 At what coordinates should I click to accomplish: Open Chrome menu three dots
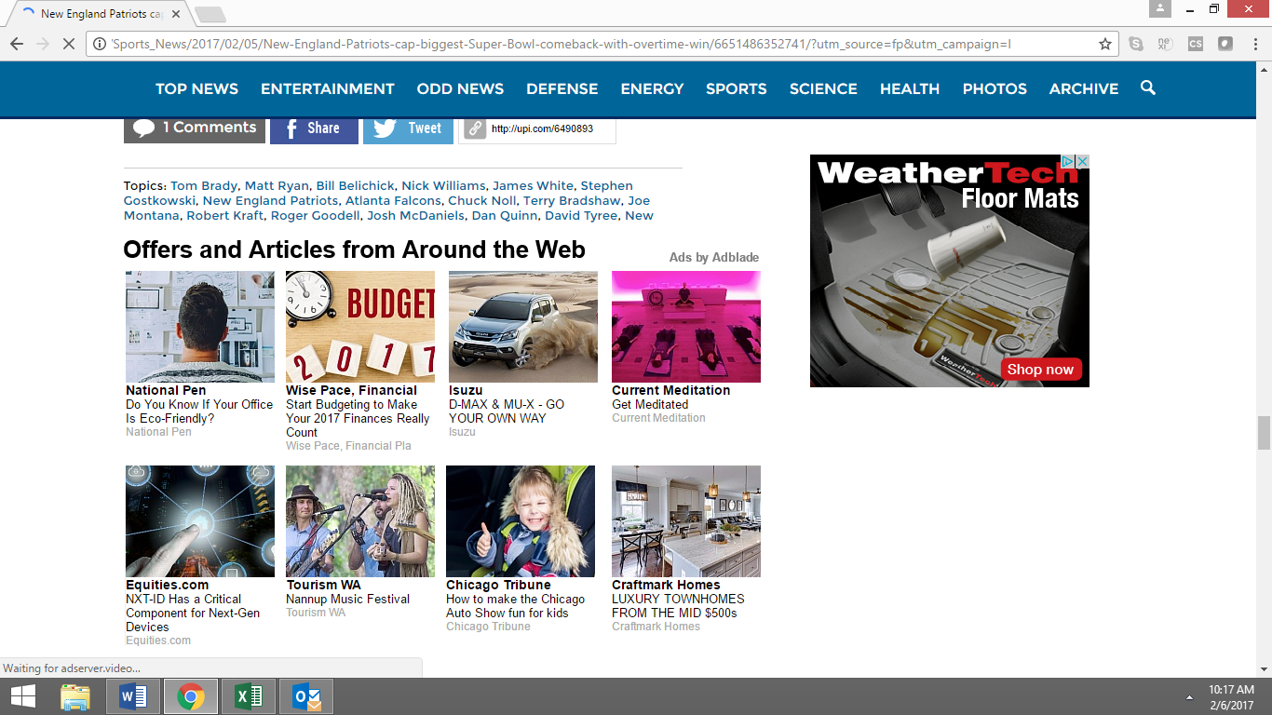1253,44
